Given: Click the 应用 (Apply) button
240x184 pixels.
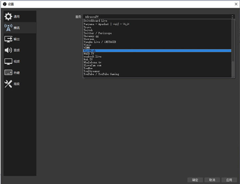Looking at the screenshot, I should pos(229,180).
